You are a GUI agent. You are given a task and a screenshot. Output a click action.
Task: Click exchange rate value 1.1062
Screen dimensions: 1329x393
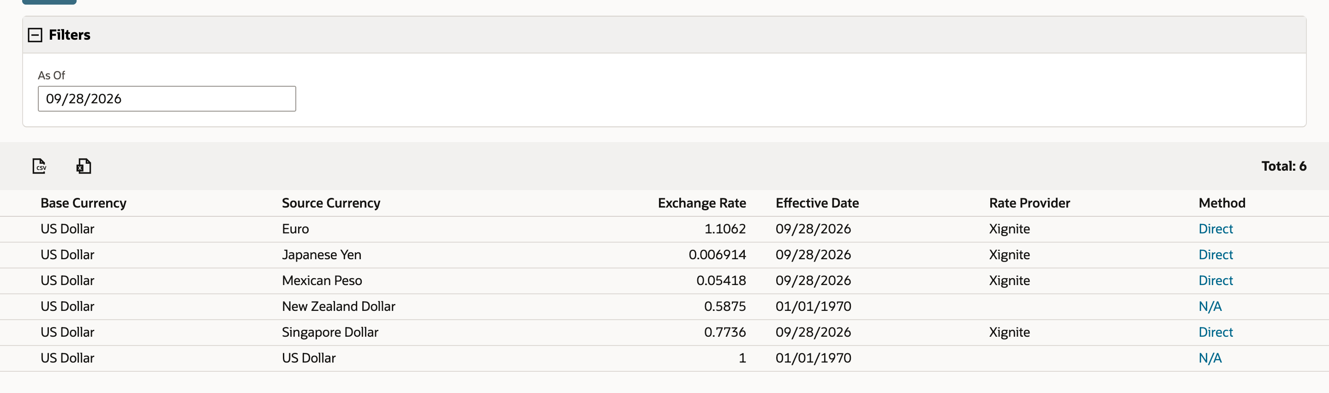coord(725,229)
